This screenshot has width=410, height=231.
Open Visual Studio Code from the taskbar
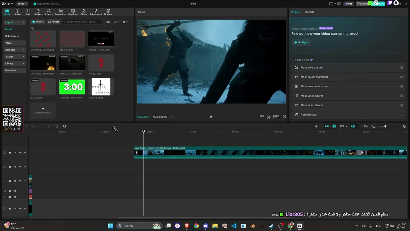click(x=234, y=226)
